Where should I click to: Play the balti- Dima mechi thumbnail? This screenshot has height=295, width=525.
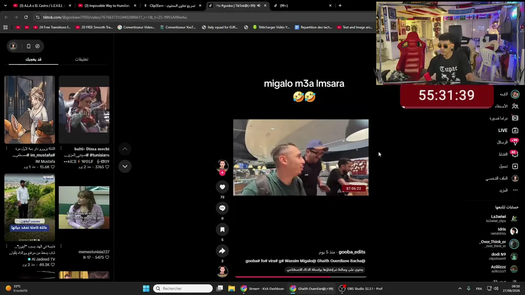click(84, 109)
